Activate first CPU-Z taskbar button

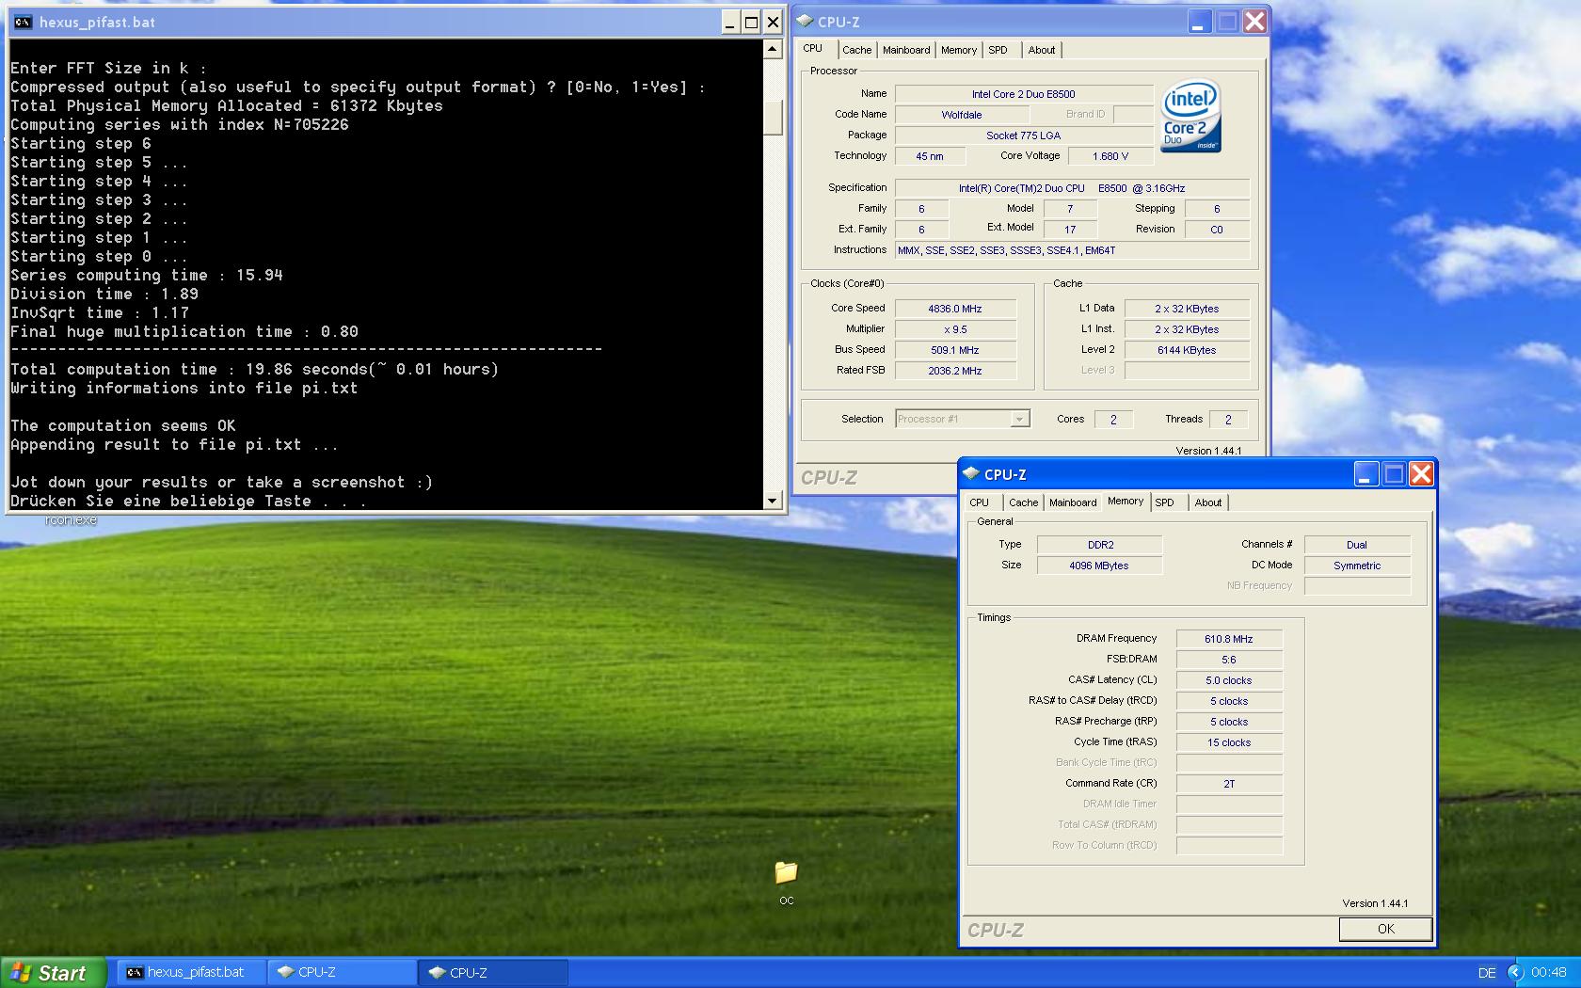pyautogui.click(x=343, y=972)
